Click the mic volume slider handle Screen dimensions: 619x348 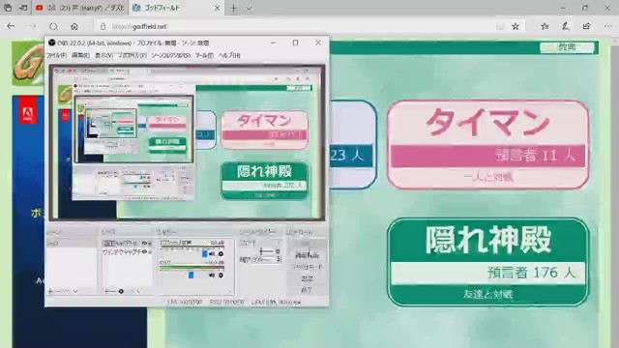tap(192, 275)
